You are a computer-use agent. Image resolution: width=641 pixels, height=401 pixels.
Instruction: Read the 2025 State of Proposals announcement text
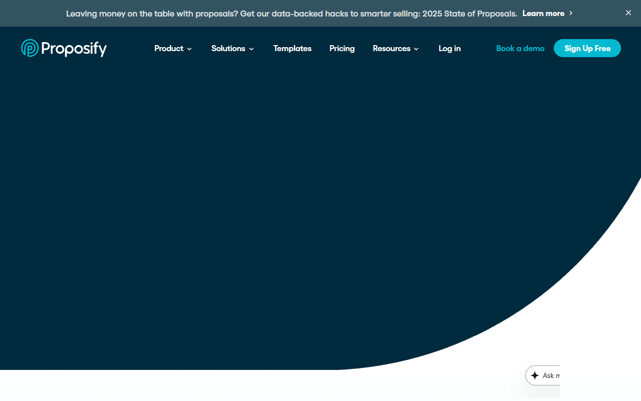click(292, 14)
